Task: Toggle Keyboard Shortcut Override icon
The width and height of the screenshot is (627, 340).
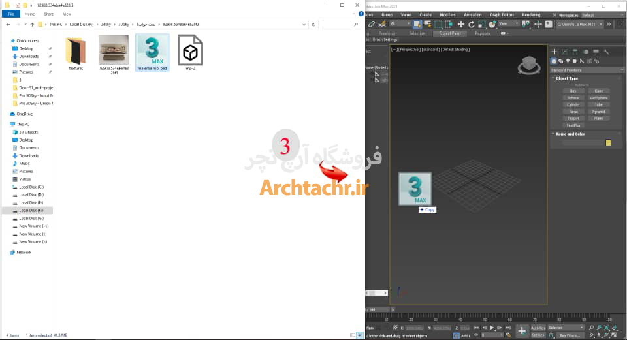Action: pos(549,24)
